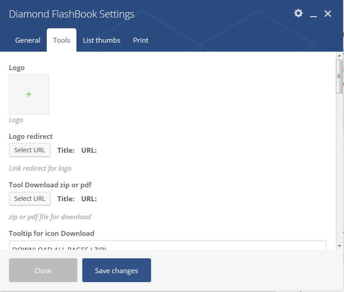
Task: Save changes with the blue button
Action: (x=116, y=270)
